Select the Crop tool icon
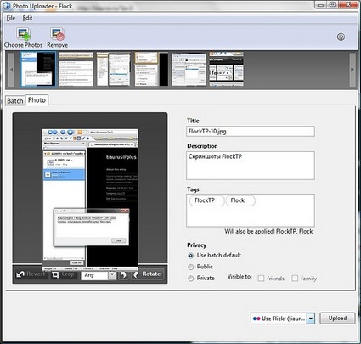 click(x=56, y=274)
